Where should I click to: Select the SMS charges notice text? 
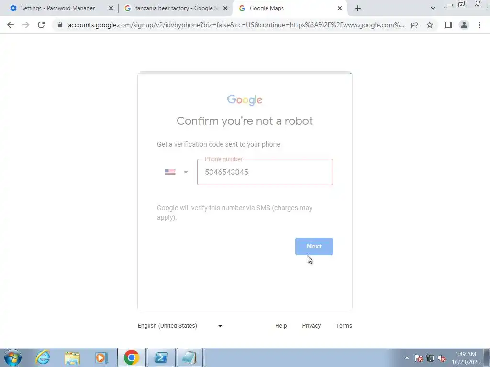234,213
